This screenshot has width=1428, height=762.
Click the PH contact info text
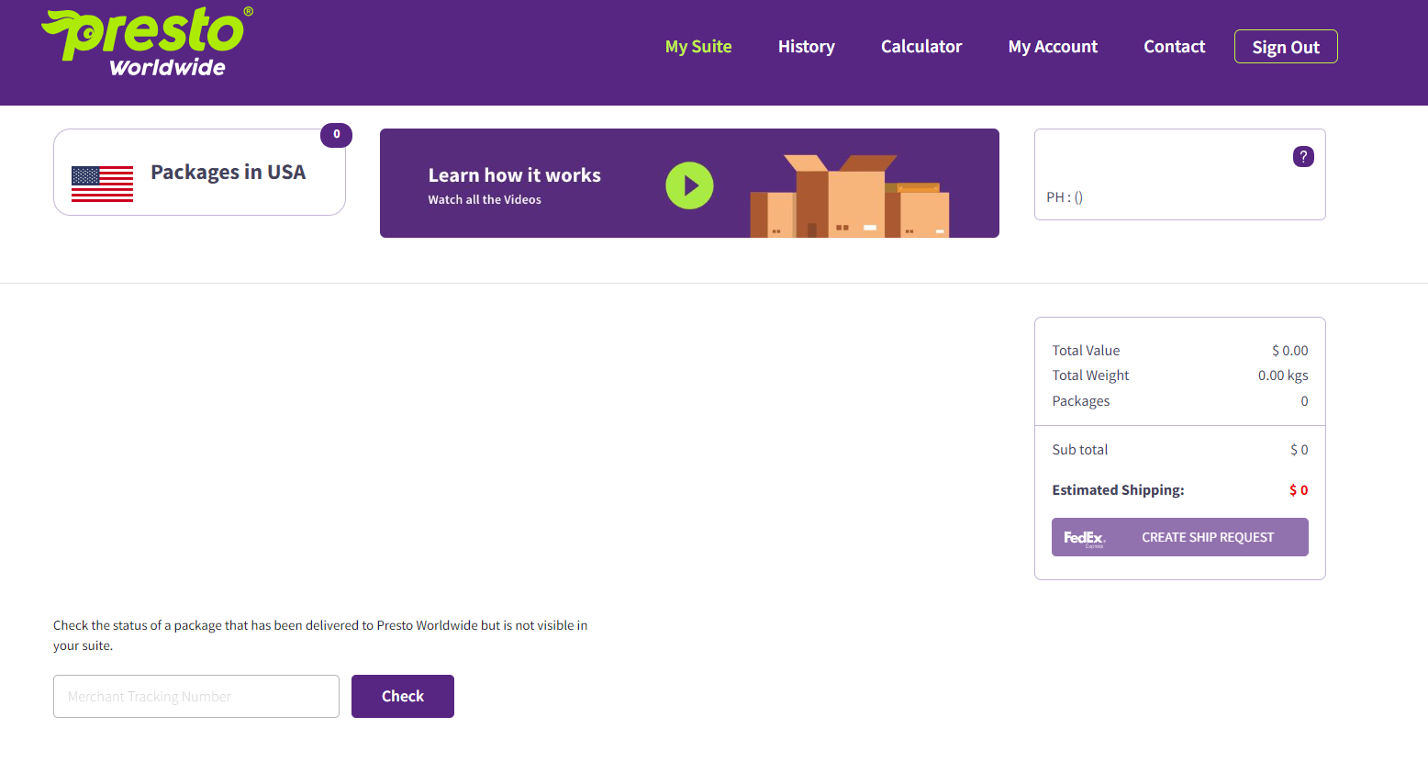point(1065,197)
